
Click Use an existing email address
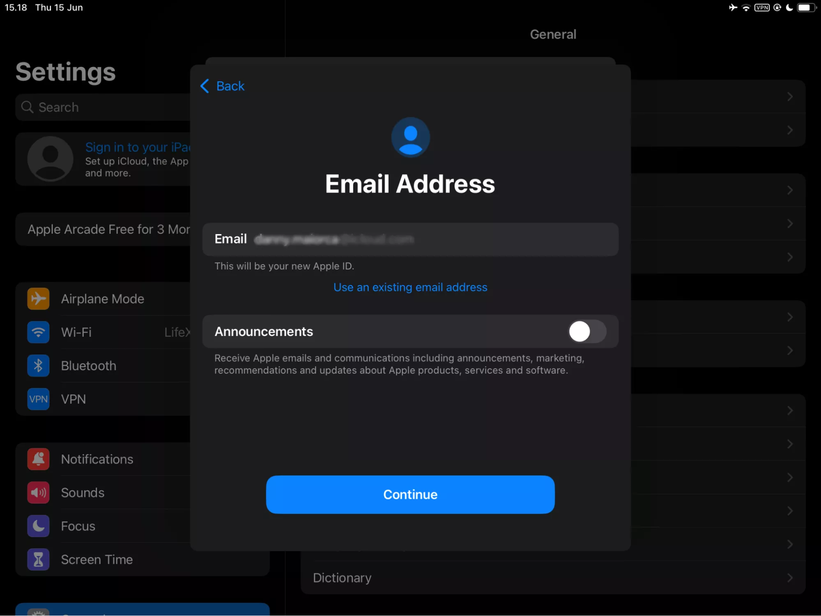[410, 287]
